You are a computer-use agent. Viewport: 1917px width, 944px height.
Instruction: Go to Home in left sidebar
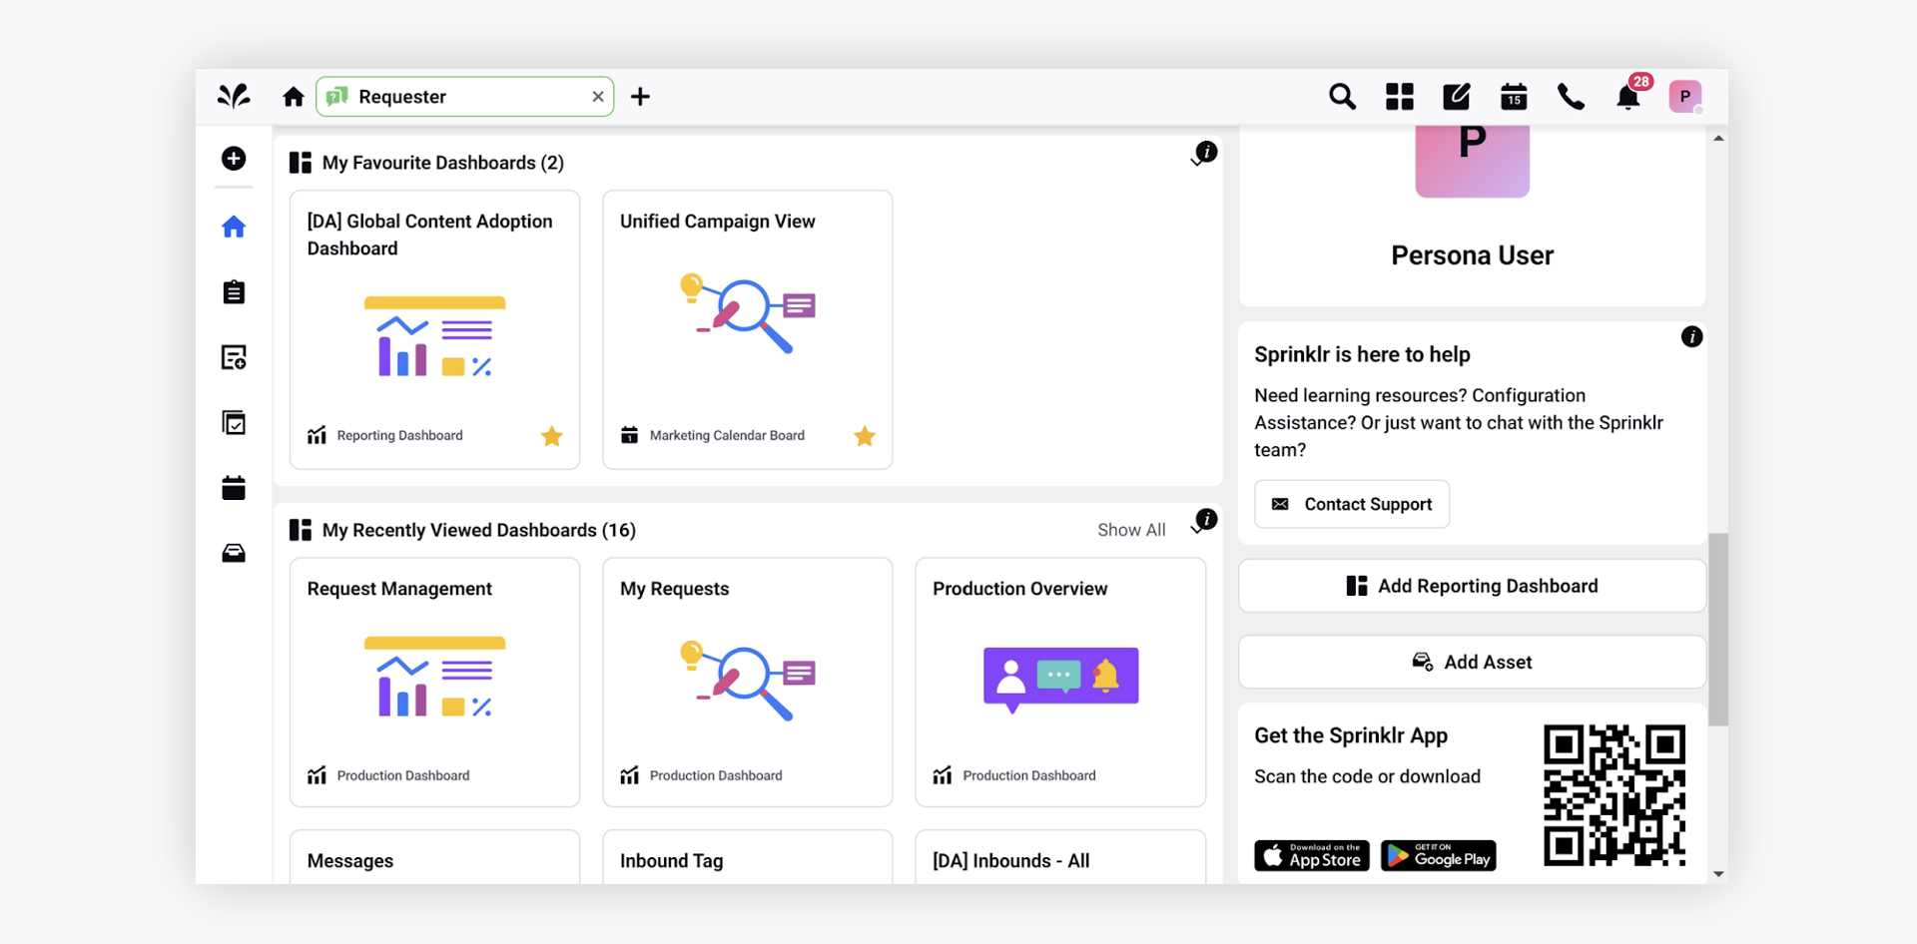click(x=234, y=227)
